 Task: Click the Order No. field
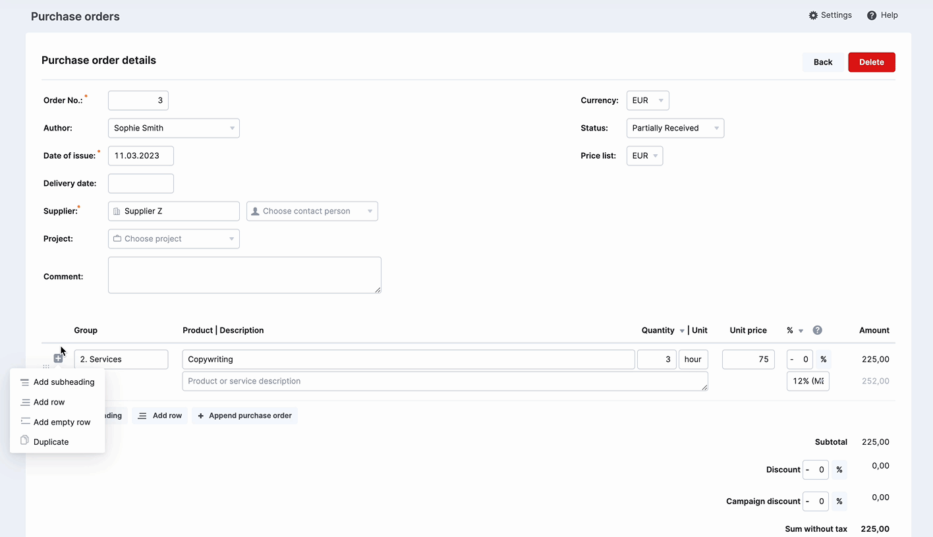click(x=138, y=100)
